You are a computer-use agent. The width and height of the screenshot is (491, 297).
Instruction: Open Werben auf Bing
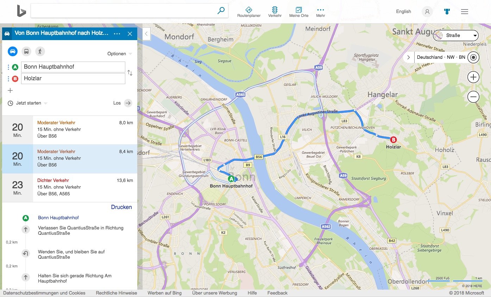click(164, 293)
